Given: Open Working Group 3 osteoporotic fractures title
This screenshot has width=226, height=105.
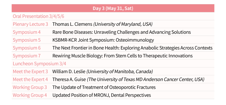Looking at the screenshot, I should [x=104, y=87].
